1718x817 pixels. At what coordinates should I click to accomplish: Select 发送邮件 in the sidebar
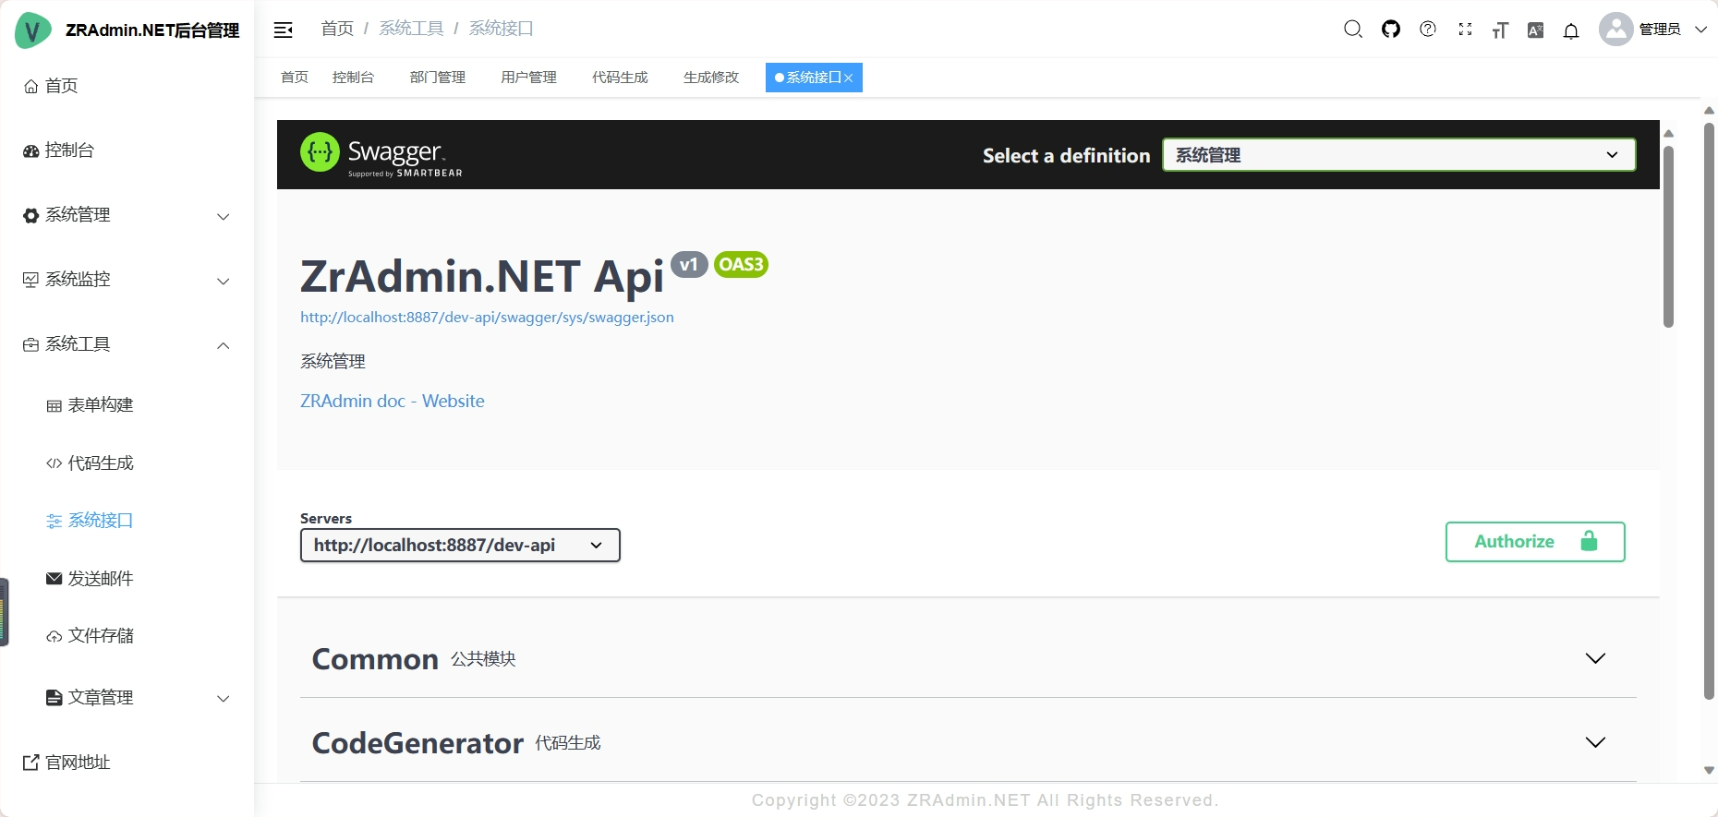[x=101, y=579]
